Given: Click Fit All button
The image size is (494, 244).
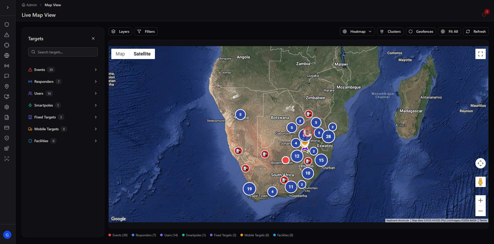Looking at the screenshot, I should click(x=449, y=31).
